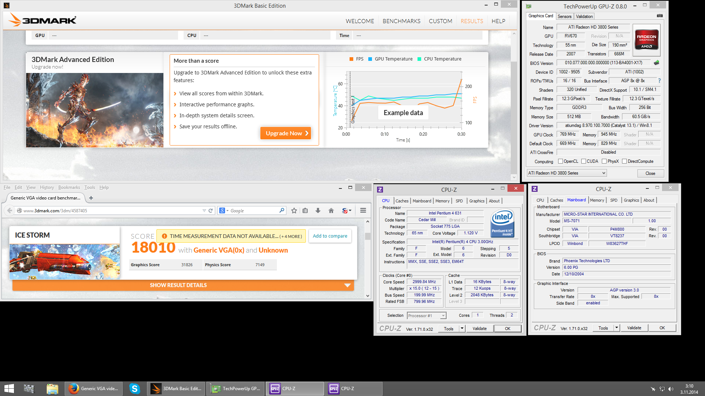Screen dimensions: 705x396
Task: Open the Firefox bookmarks list icon
Action: [x=305, y=210]
